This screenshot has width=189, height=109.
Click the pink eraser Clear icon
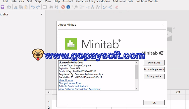click(x=117, y=7)
